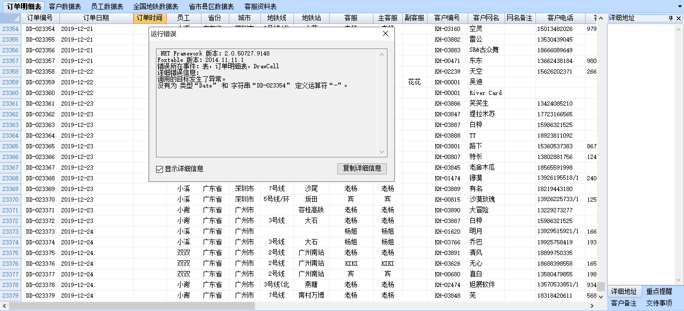This screenshot has width=684, height=311.
Task: Uncheck 显示详细信息 checkbox
Action: coord(160,169)
